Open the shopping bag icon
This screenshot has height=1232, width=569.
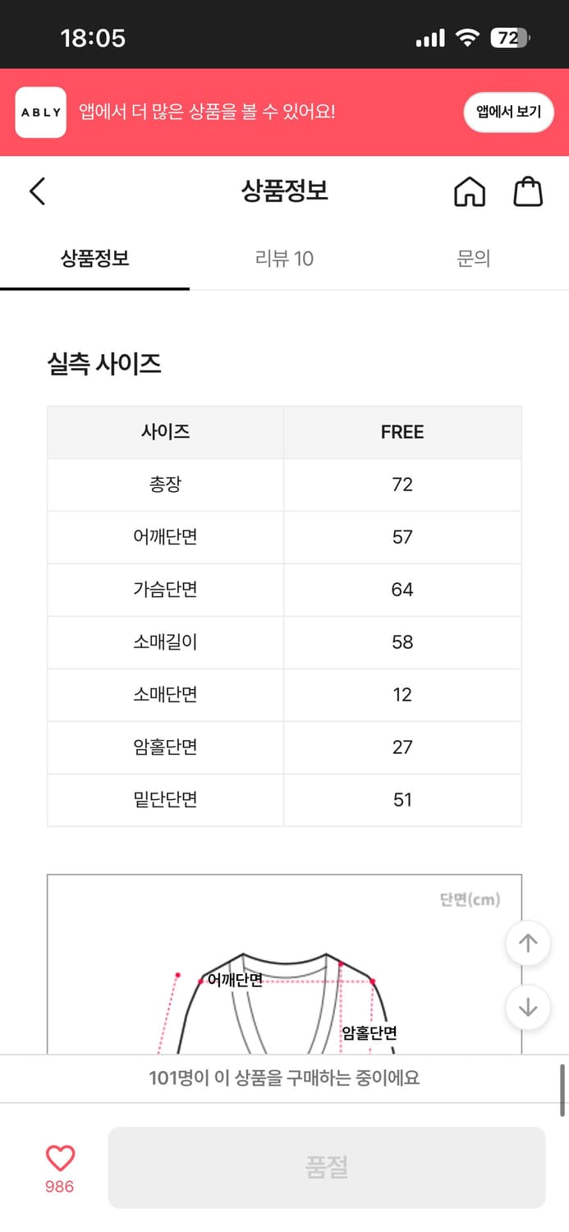pyautogui.click(x=529, y=191)
